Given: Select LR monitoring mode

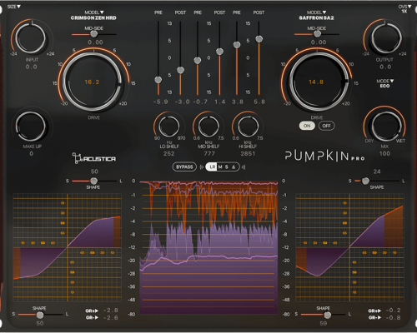Looking at the screenshot, I should 212,166.
